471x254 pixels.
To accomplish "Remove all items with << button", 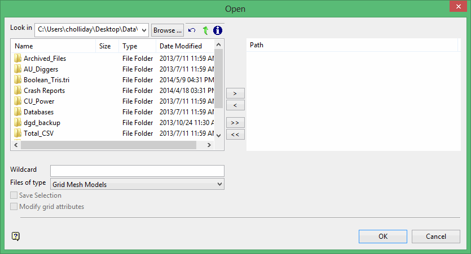I will pos(235,135).
